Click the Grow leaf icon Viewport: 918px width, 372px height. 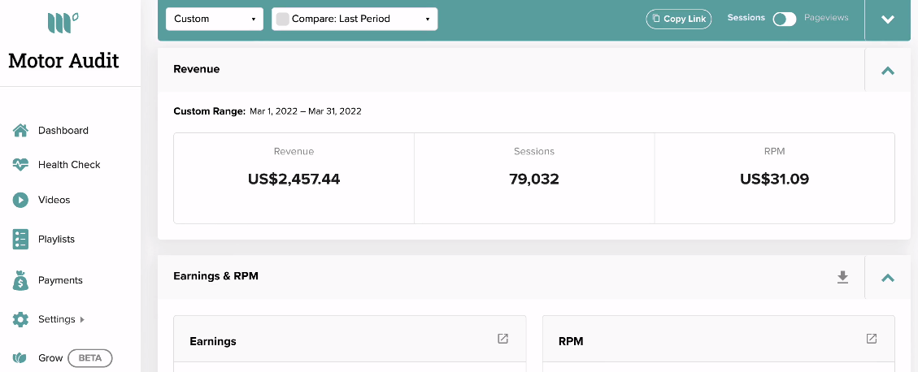pyautogui.click(x=20, y=358)
